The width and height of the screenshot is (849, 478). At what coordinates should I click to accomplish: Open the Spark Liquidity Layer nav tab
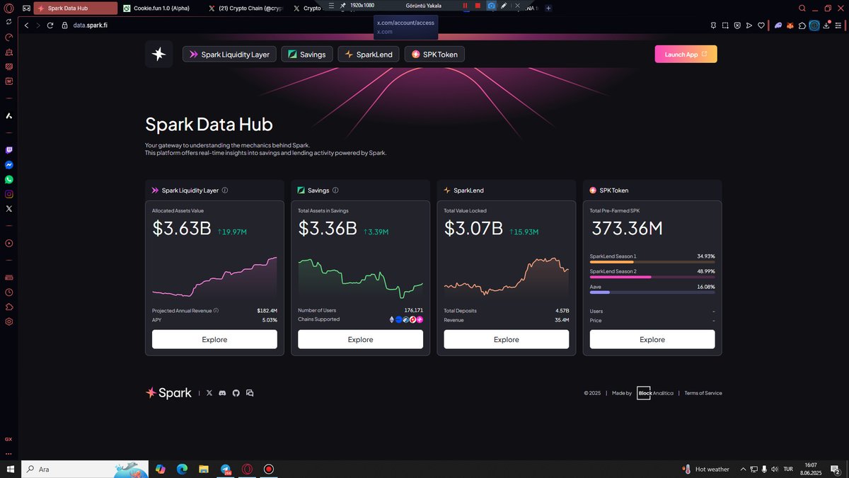229,55
